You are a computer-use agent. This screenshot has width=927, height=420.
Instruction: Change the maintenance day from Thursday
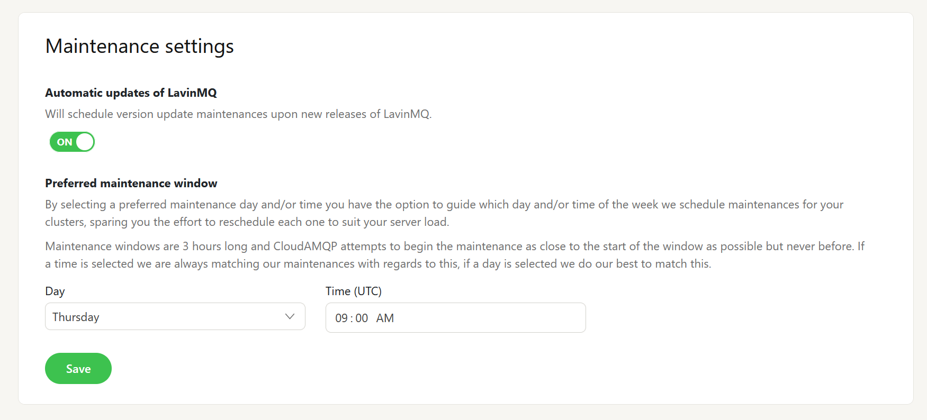tap(175, 316)
